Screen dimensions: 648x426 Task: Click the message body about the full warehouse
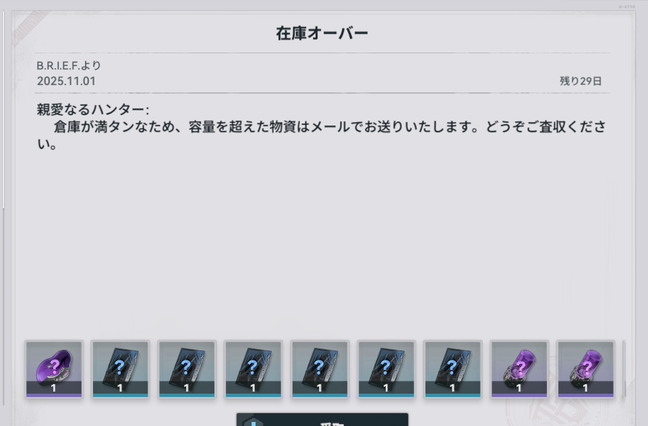[322, 135]
